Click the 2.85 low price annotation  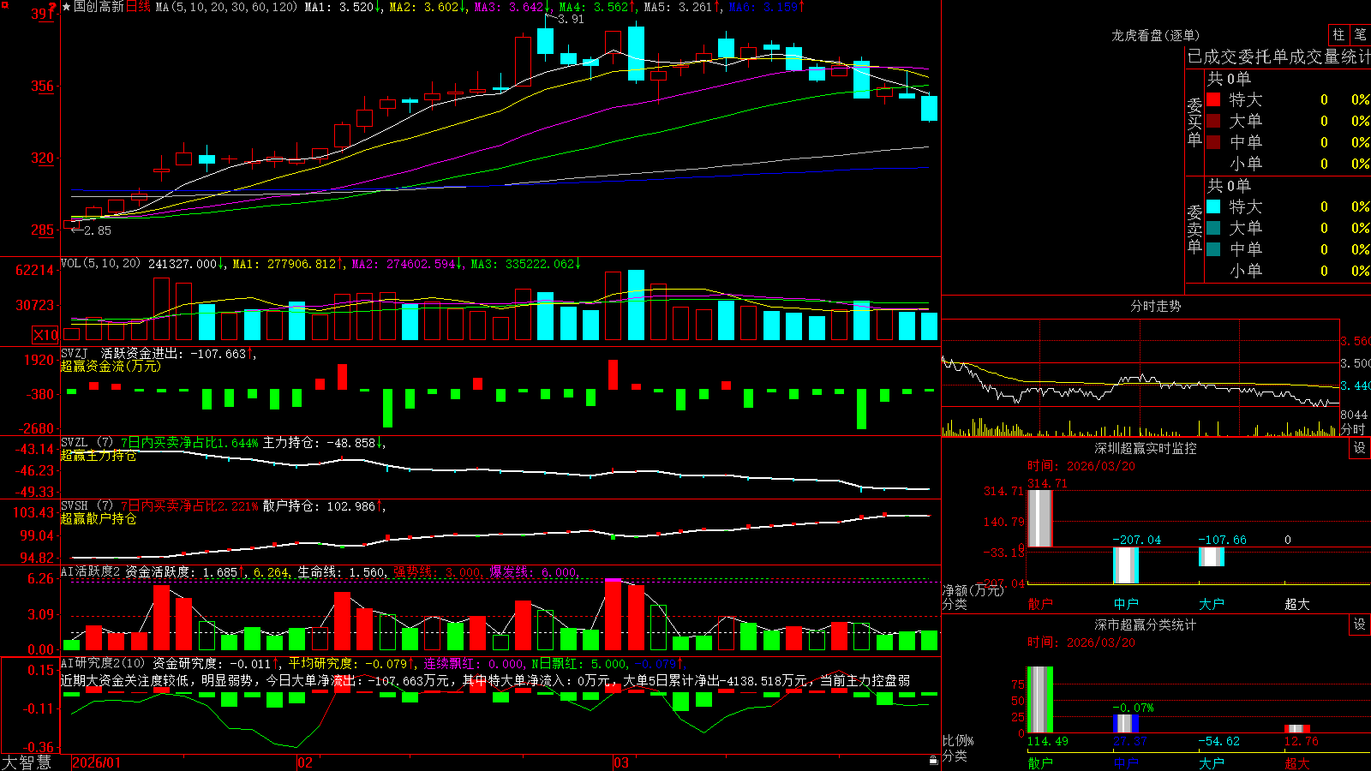click(x=97, y=230)
